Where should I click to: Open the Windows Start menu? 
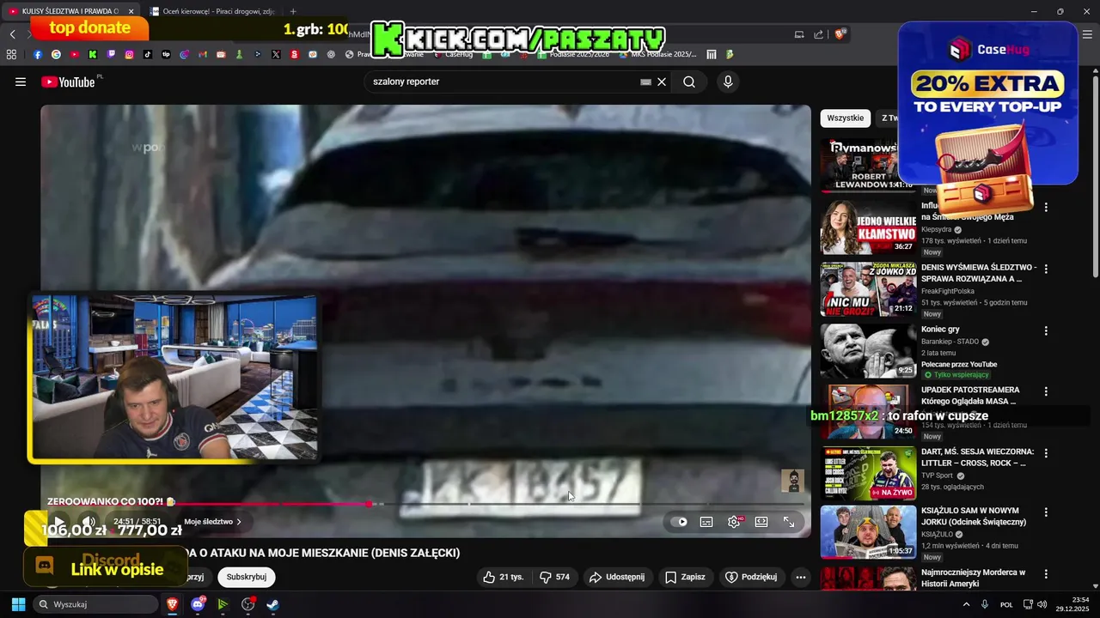pyautogui.click(x=18, y=604)
